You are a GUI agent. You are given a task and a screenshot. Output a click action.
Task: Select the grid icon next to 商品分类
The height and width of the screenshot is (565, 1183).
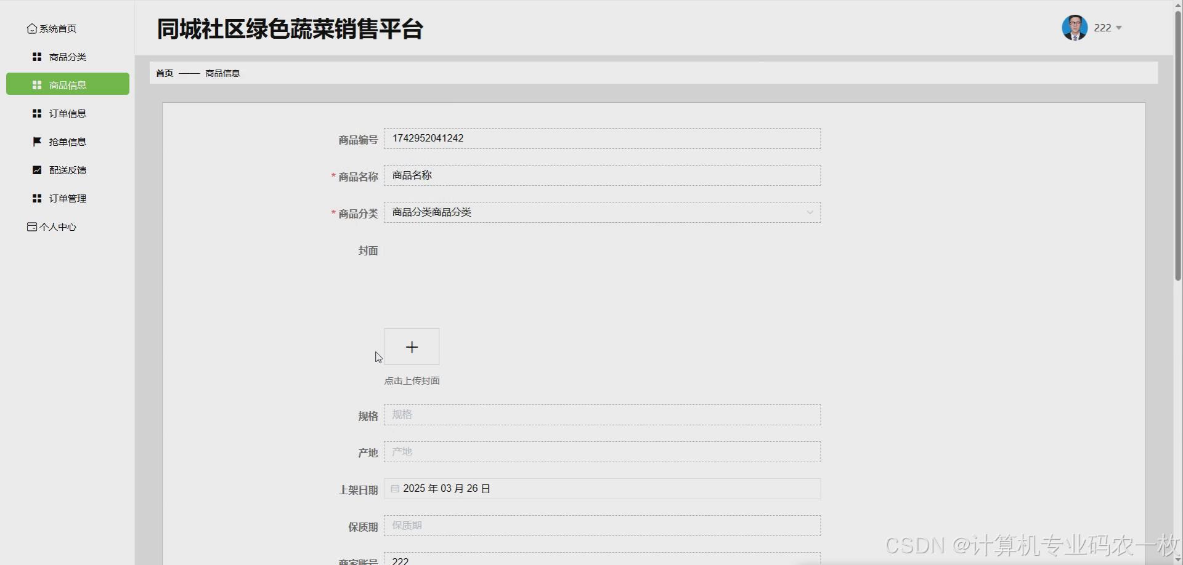tap(37, 56)
